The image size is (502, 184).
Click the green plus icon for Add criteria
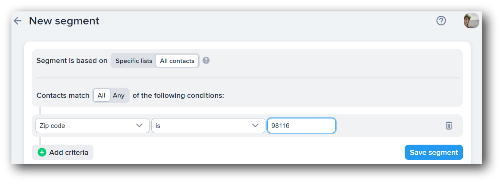coord(42,152)
